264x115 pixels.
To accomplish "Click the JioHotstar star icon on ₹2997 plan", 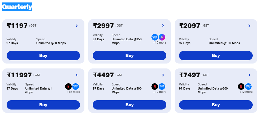I will click(162, 37).
